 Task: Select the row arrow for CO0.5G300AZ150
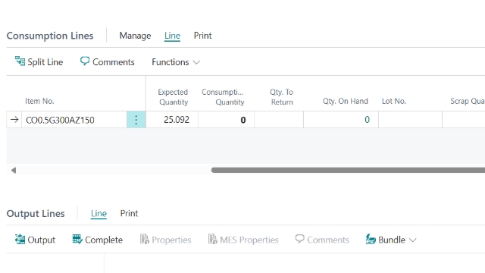[x=14, y=120]
